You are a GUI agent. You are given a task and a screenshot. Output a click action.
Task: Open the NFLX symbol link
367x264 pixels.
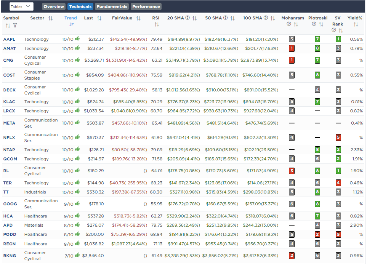click(9, 138)
